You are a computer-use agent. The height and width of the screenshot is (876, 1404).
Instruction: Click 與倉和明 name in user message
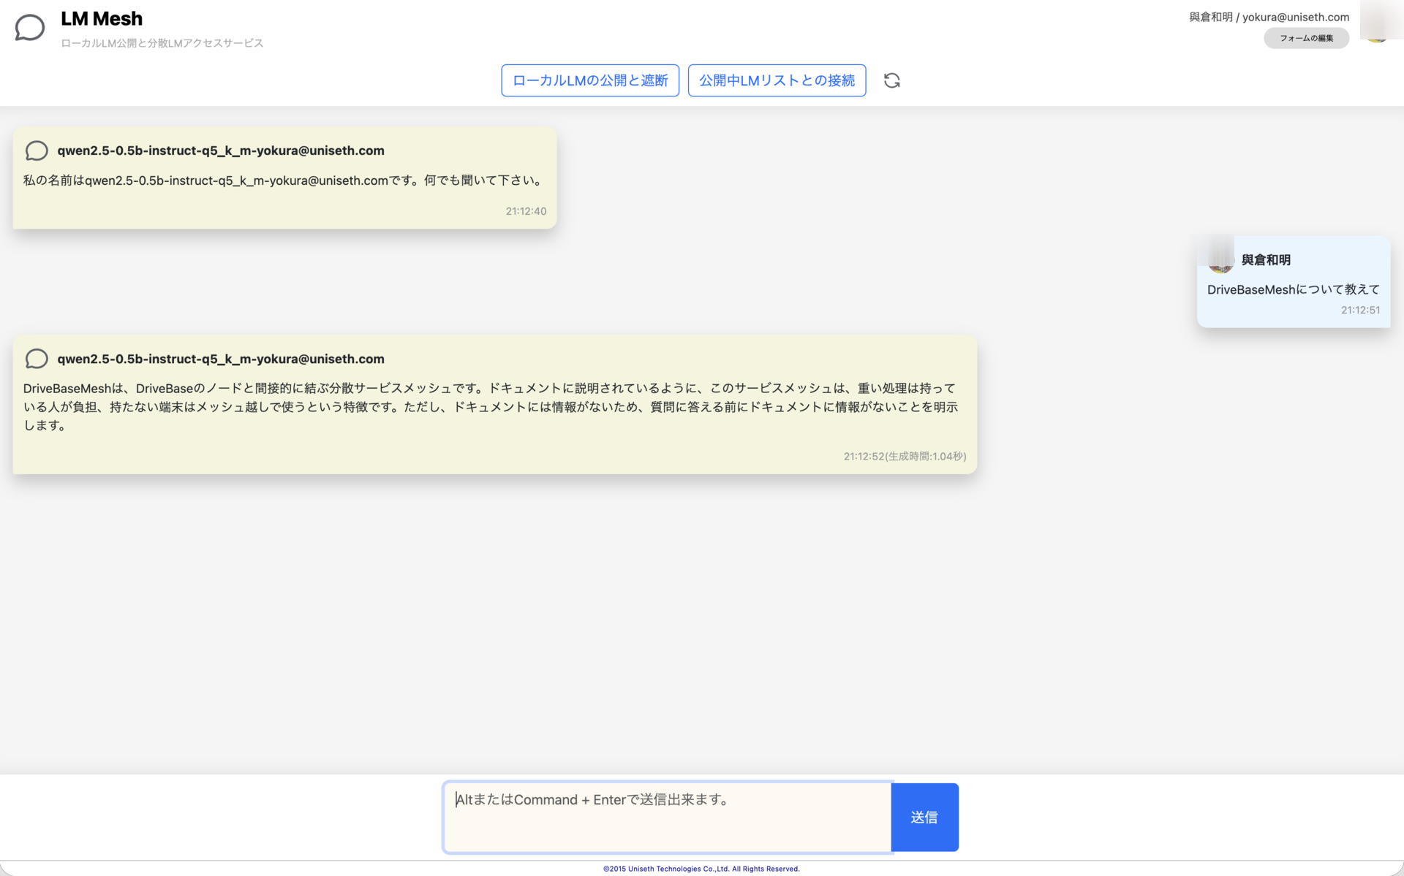[1266, 260]
